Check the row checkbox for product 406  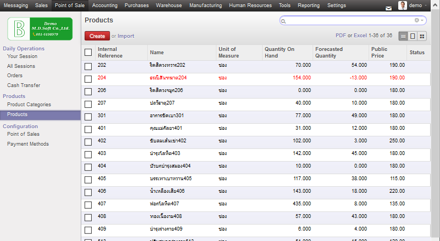click(x=88, y=192)
